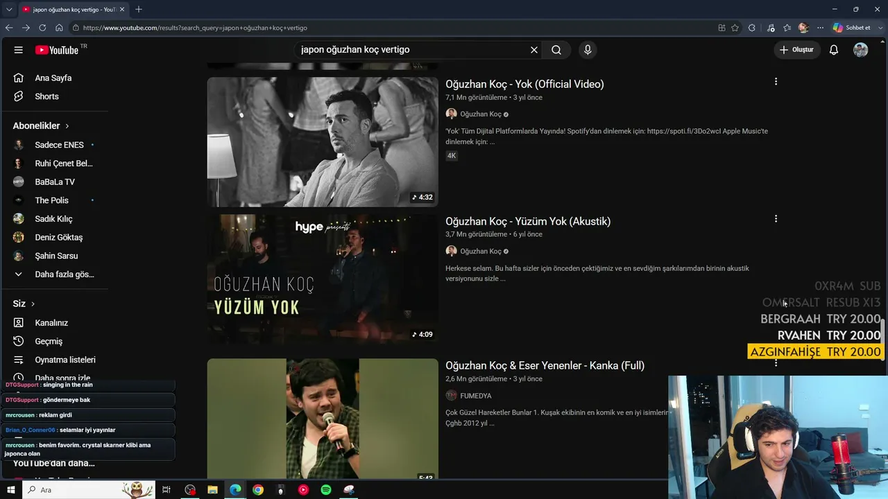The height and width of the screenshot is (499, 888).
Task: Clear the search box with the X
Action: coord(534,50)
